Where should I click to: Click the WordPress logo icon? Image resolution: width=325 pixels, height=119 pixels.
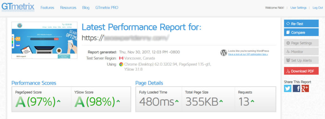(x=224, y=53)
